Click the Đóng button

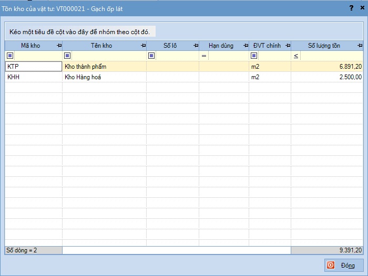click(343, 265)
